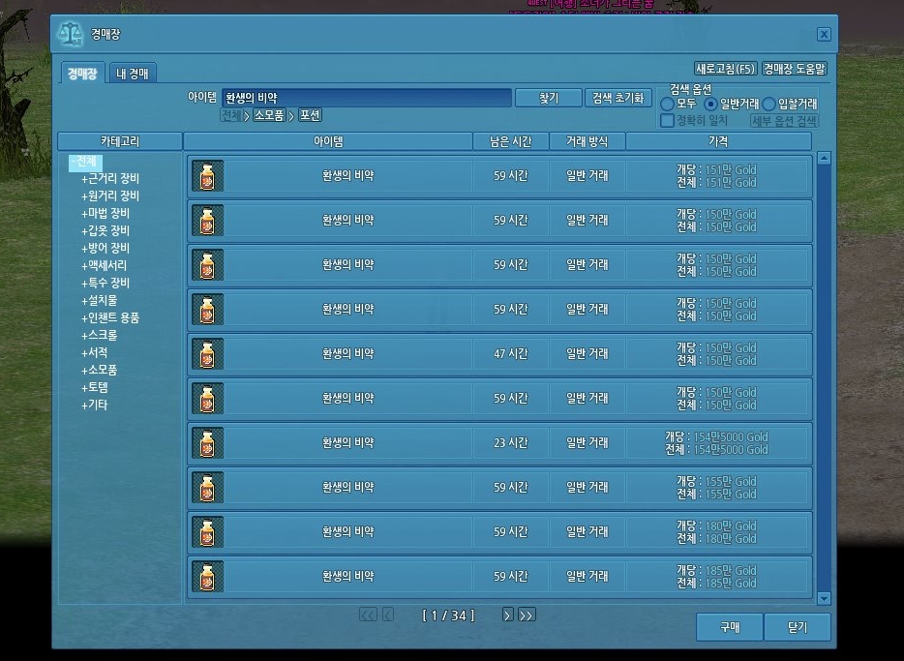Click the potion icon priced 180만 Gold

click(x=207, y=532)
